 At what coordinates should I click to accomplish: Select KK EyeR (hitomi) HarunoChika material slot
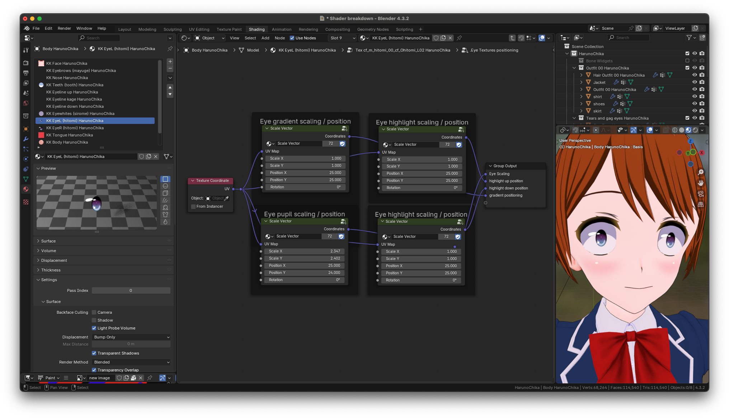[x=75, y=128]
